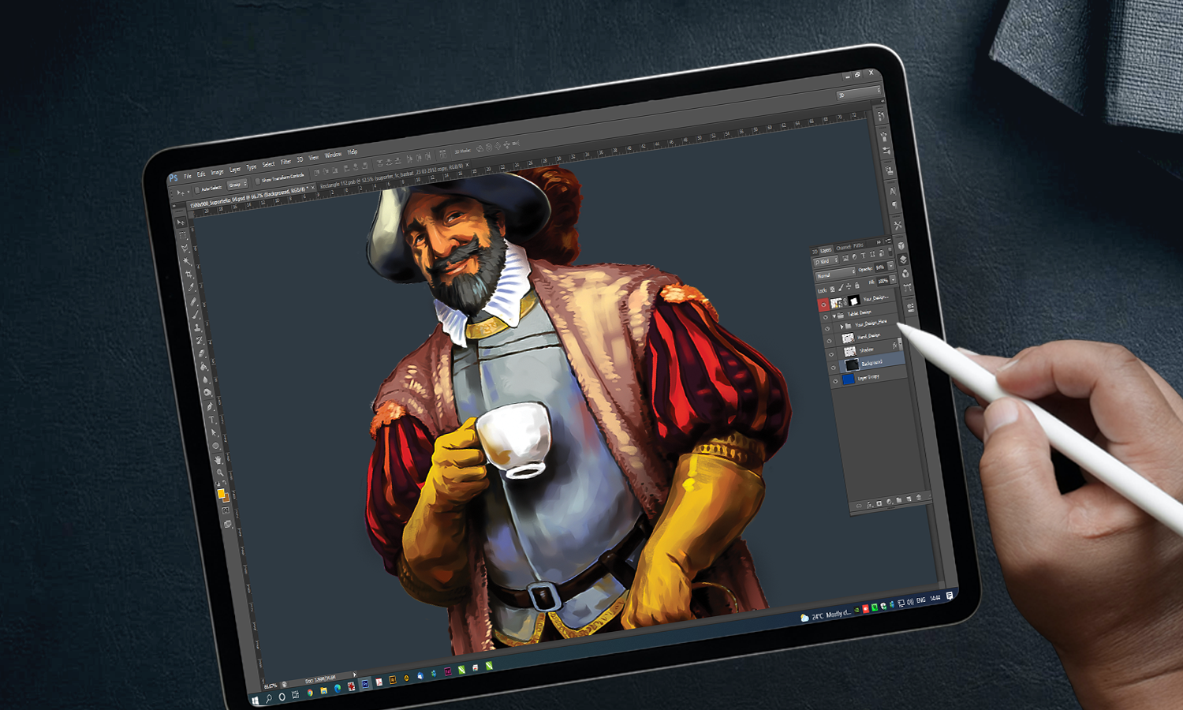Switch to Rectangle 112.psb document tab
Screen dimensions: 1183x710
click(394, 175)
